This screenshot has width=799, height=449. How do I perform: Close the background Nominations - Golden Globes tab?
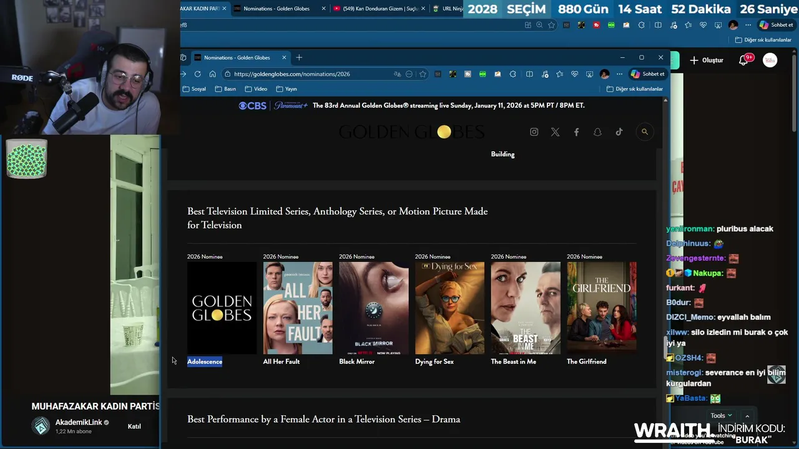pyautogui.click(x=323, y=8)
